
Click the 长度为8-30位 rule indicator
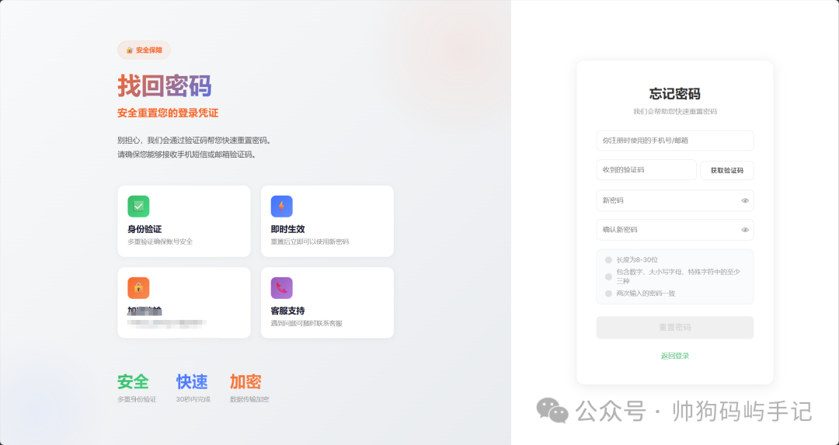[608, 260]
